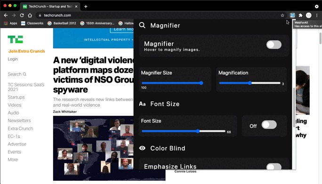Reload the TechCrunch page

(x=22, y=15)
